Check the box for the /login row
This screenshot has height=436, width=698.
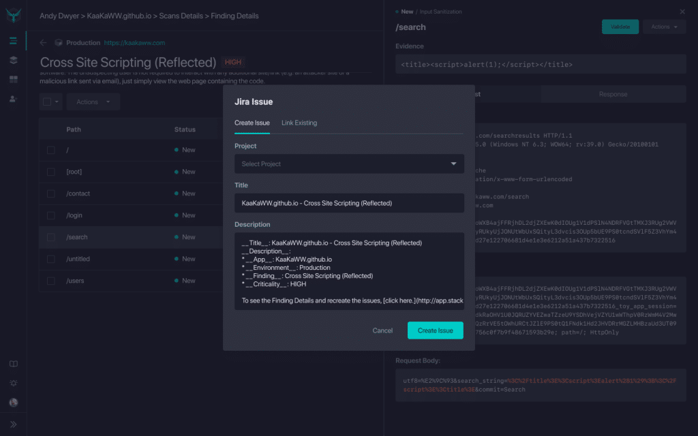pyautogui.click(x=50, y=215)
